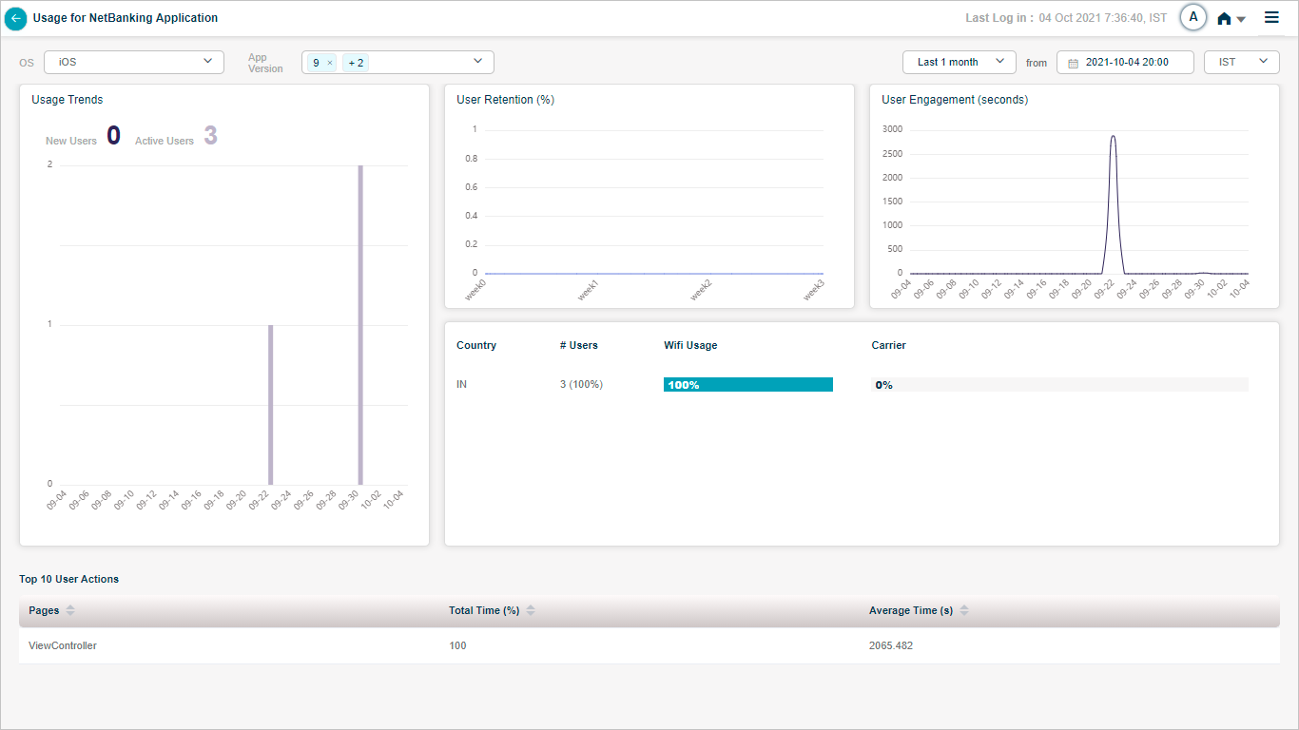Click the Usage Trends bar at 09-22

pos(271,404)
